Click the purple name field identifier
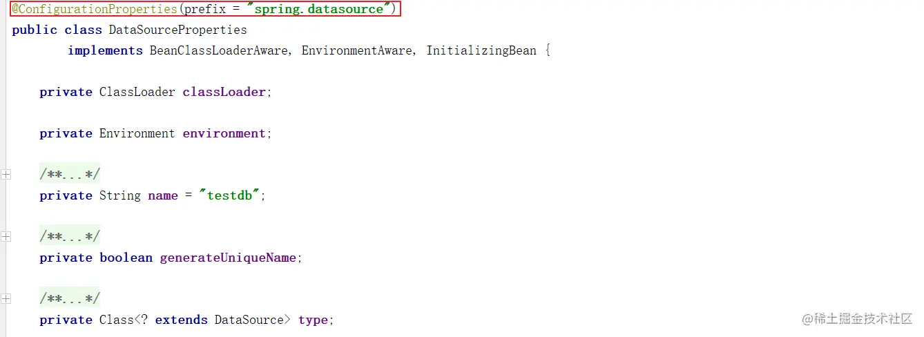The image size is (924, 337). pyautogui.click(x=163, y=195)
